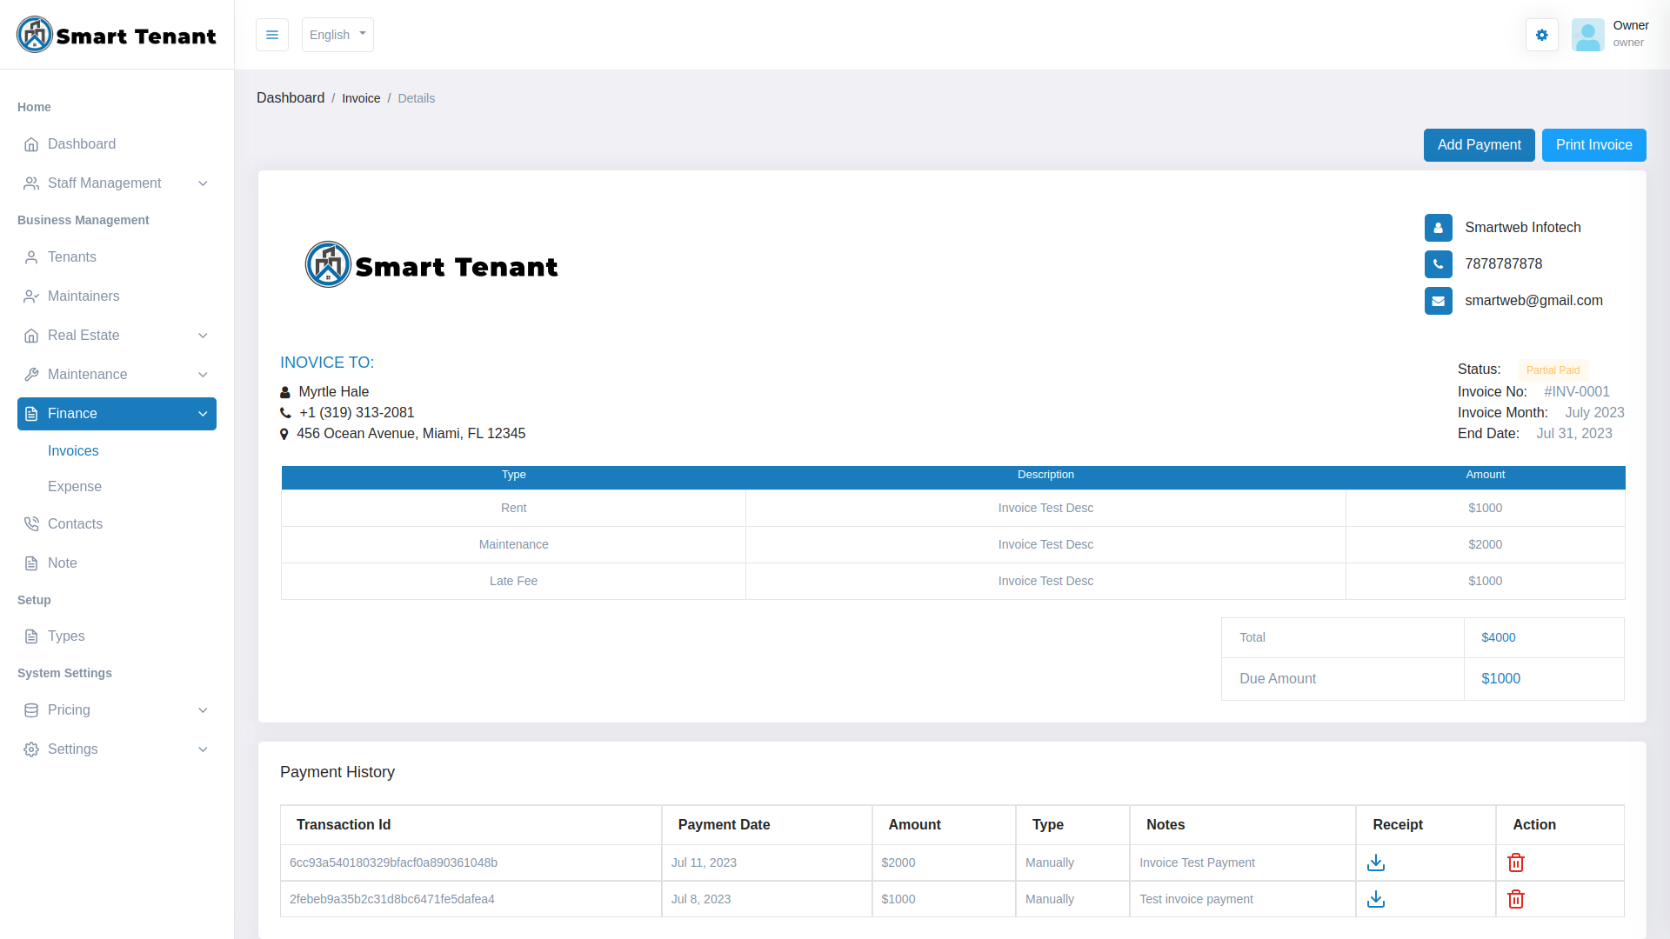Expand the Real Estate menu

click(83, 336)
